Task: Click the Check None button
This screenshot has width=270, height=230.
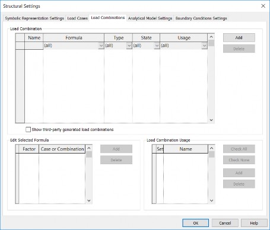Action: [239, 160]
